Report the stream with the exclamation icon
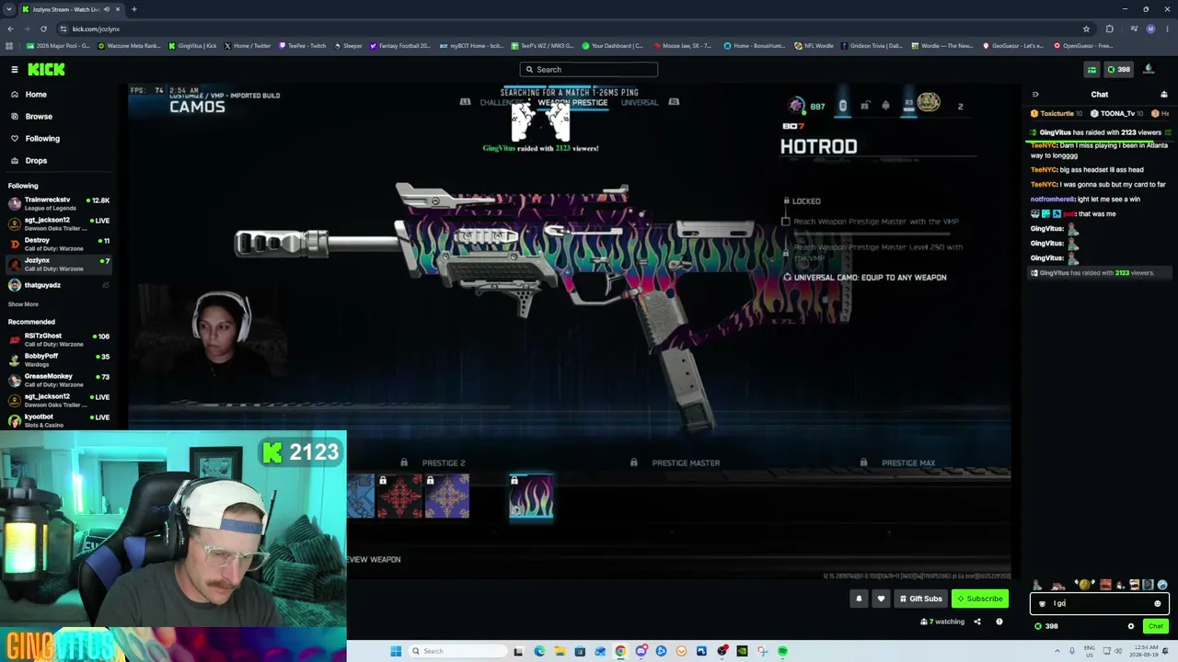The image size is (1178, 662). pos(999,622)
